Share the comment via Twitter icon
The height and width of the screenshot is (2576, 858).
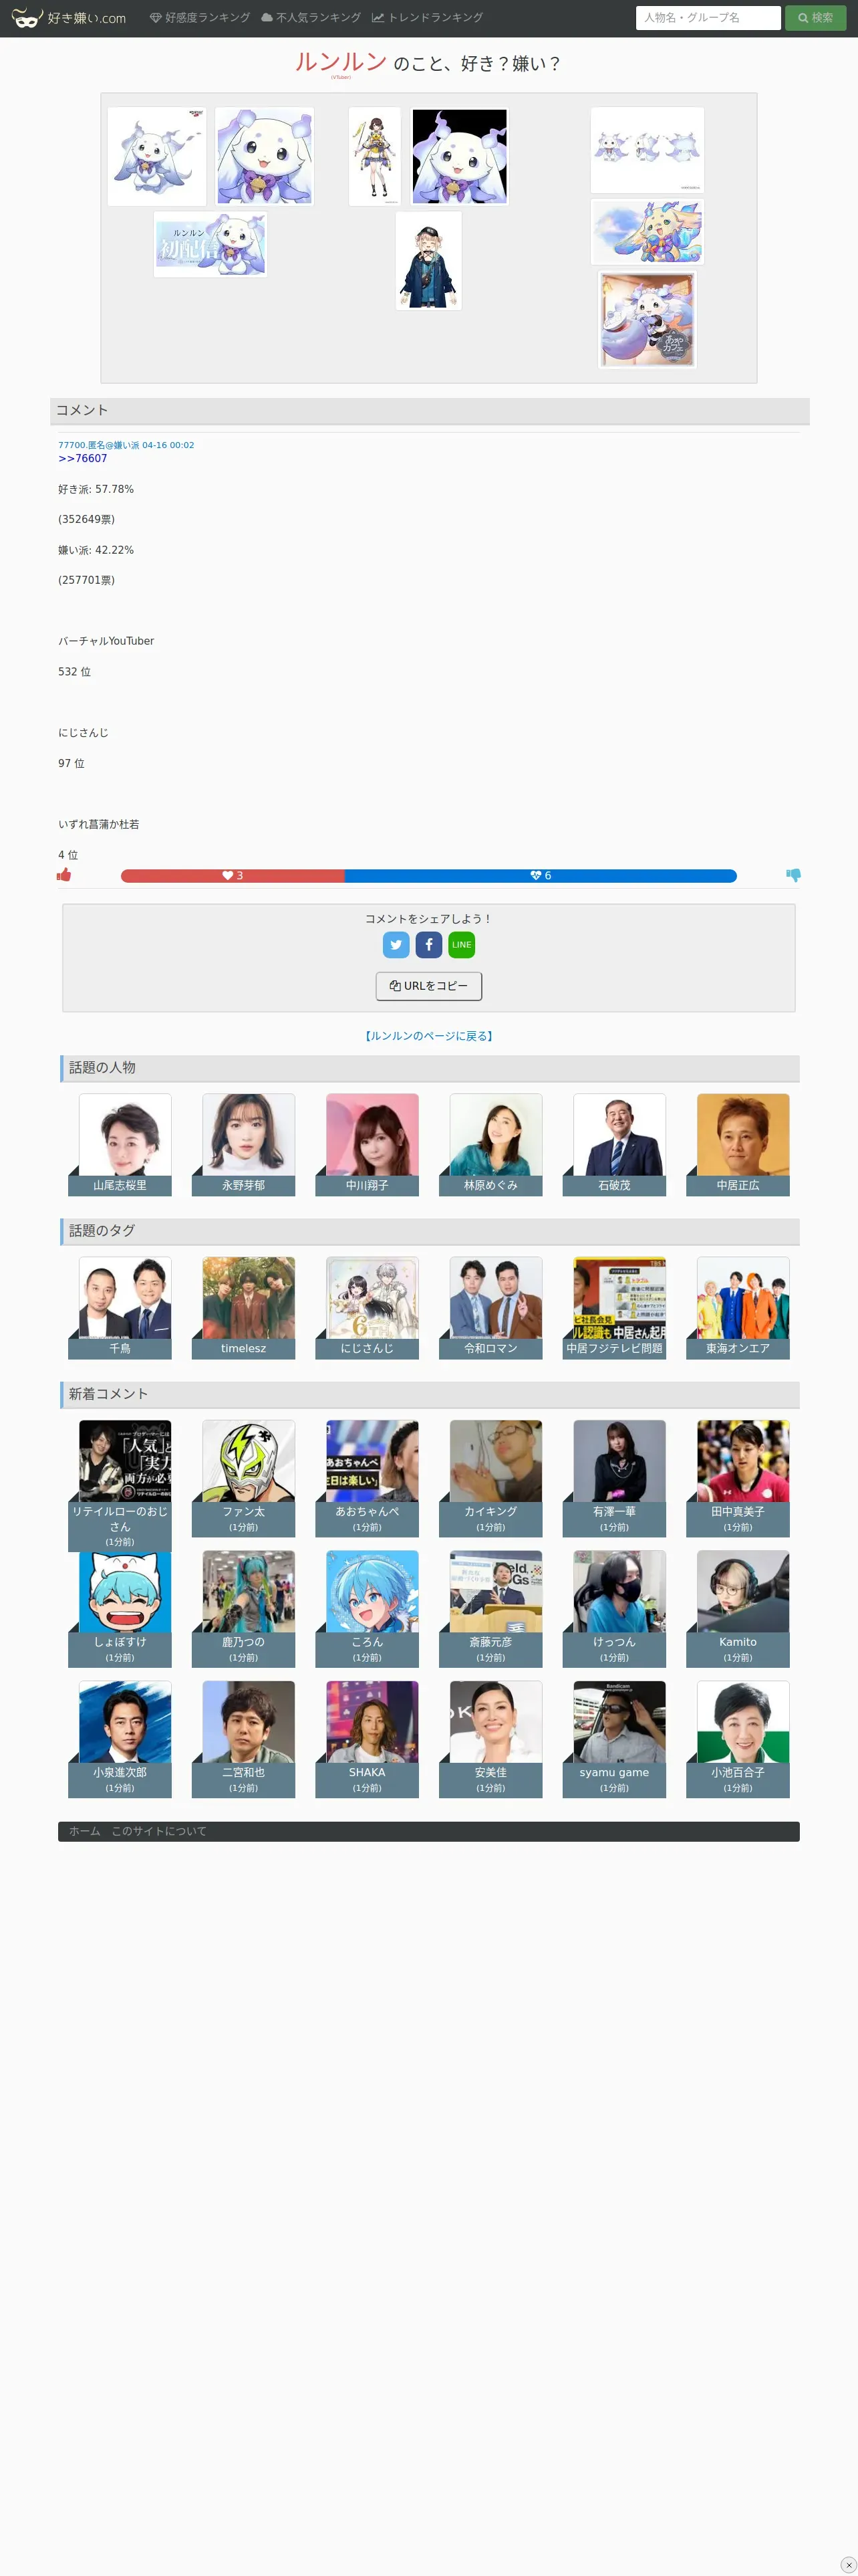point(396,945)
